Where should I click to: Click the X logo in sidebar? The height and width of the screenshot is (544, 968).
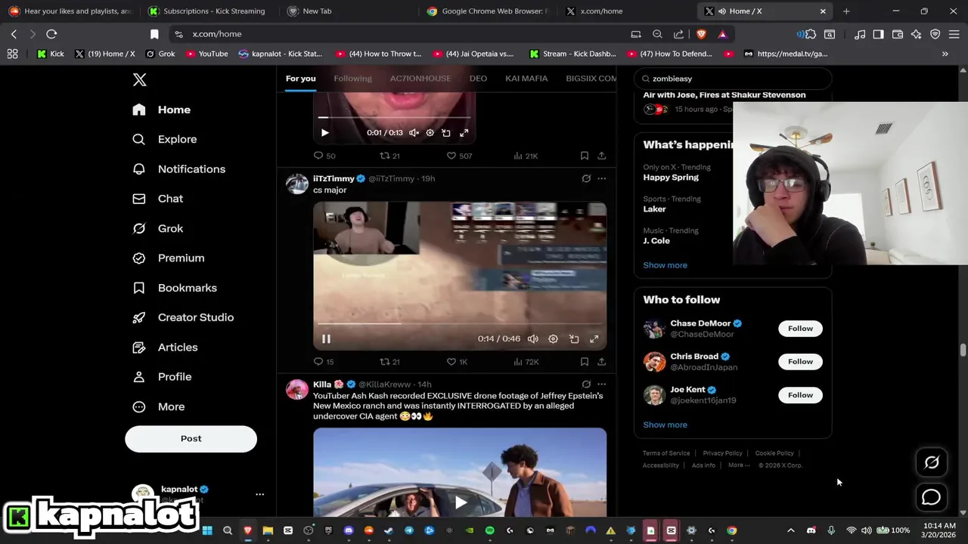pos(139,79)
